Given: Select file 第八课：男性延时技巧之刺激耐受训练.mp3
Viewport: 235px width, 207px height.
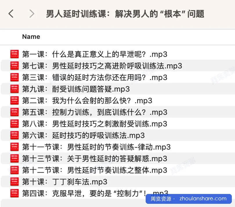Looking at the screenshot, I should pos(95,124).
